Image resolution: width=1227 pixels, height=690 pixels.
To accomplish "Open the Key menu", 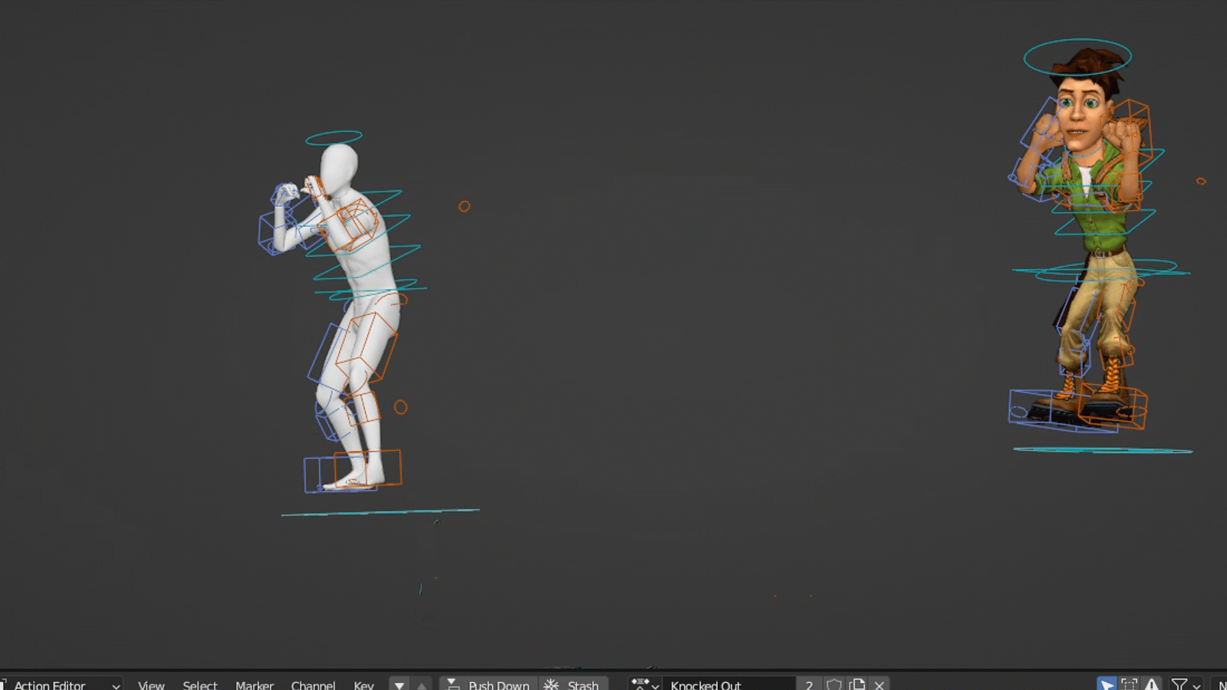I will 364,685.
